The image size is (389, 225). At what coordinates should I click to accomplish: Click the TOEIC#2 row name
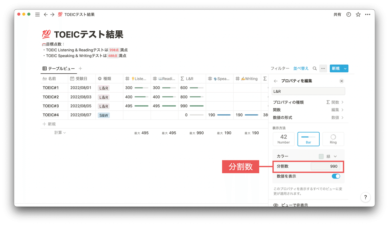point(51,97)
